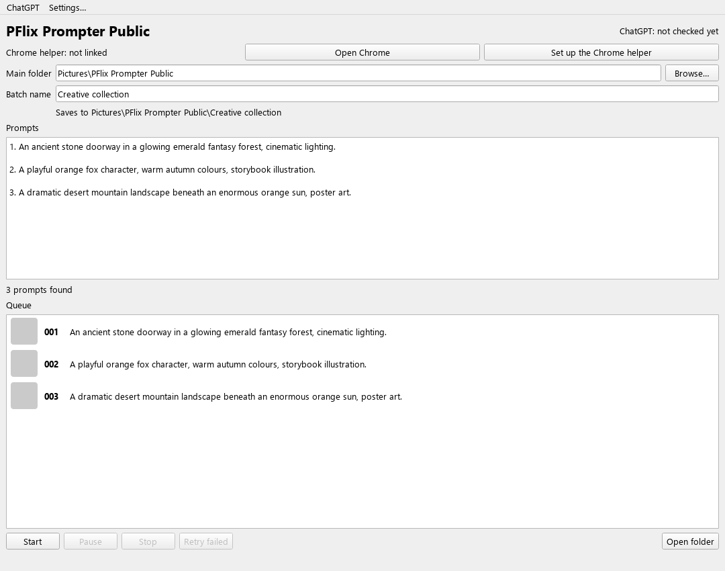Screen dimensions: 725x571
Task: Click the 'Saves to Pictures\PFlix Prompter Public' path text
Action: (x=168, y=112)
